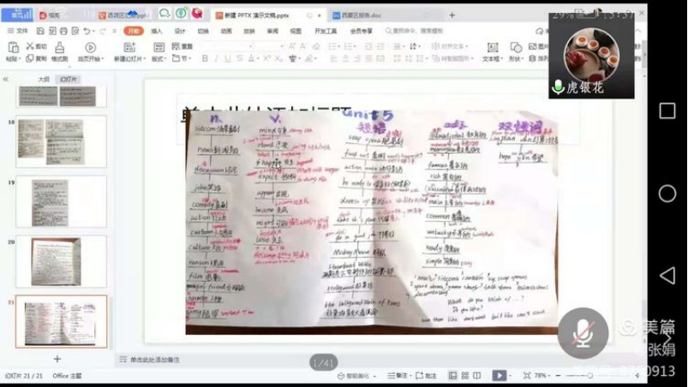Insert a Text Box from ribbon
Image resolution: width=688 pixels, height=387 pixels.
[x=491, y=49]
